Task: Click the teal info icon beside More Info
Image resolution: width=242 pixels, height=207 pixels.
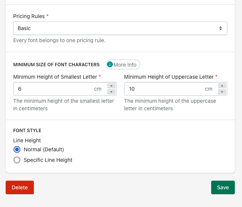Action: tap(110, 65)
